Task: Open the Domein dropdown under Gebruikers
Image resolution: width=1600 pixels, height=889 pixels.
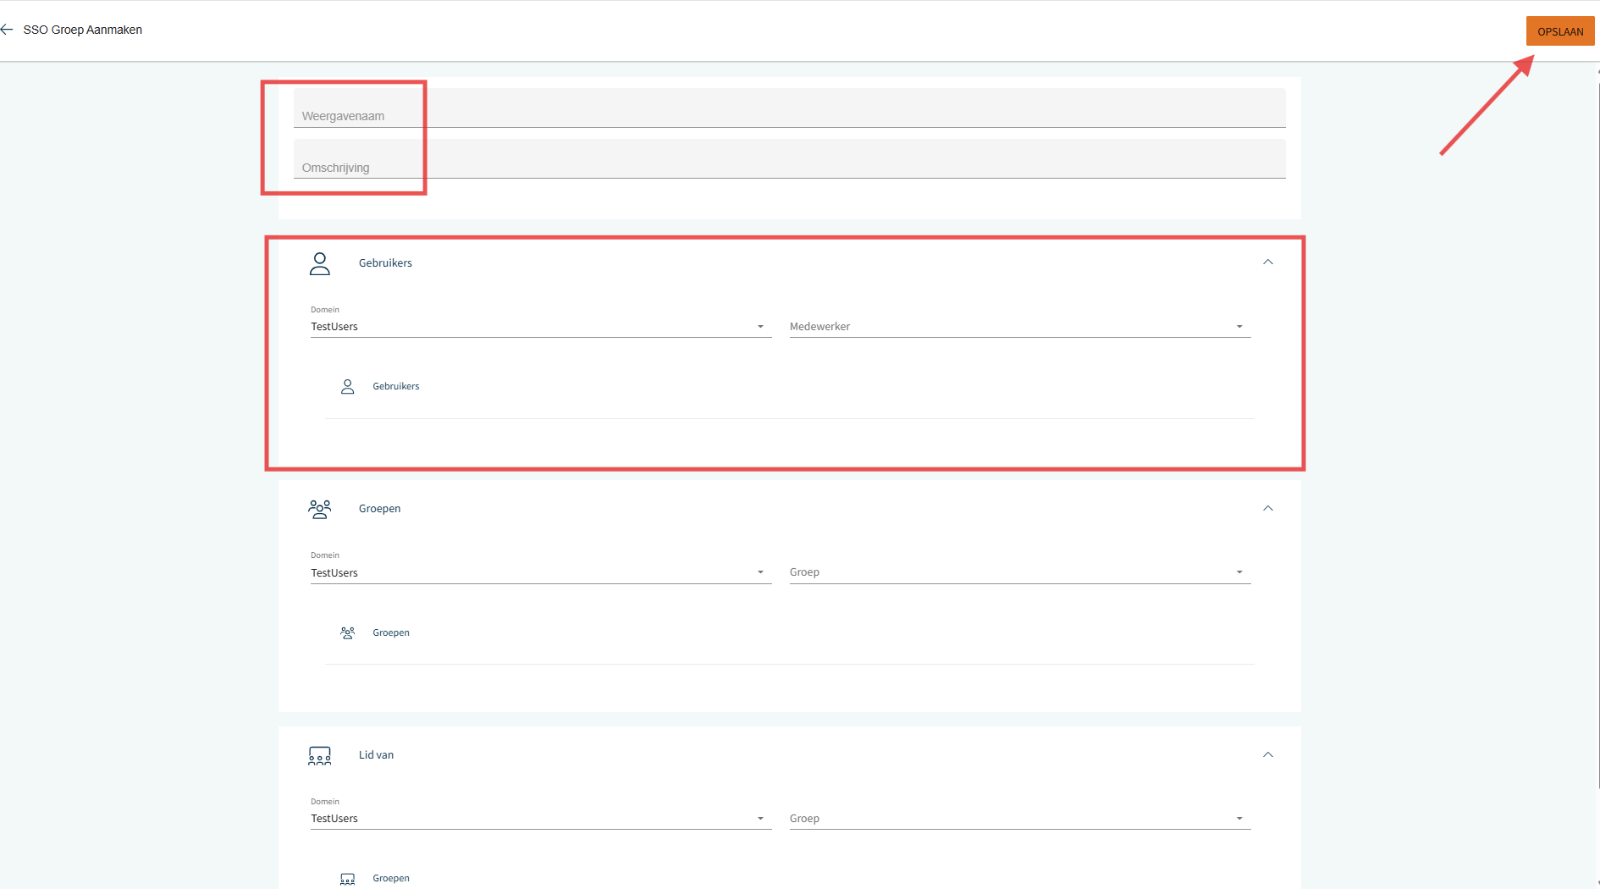Action: [x=540, y=327]
